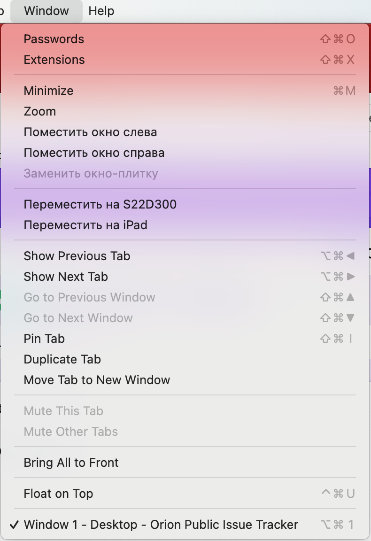This screenshot has height=541, width=371.
Task: Click Bring All to Front
Action: (x=71, y=463)
